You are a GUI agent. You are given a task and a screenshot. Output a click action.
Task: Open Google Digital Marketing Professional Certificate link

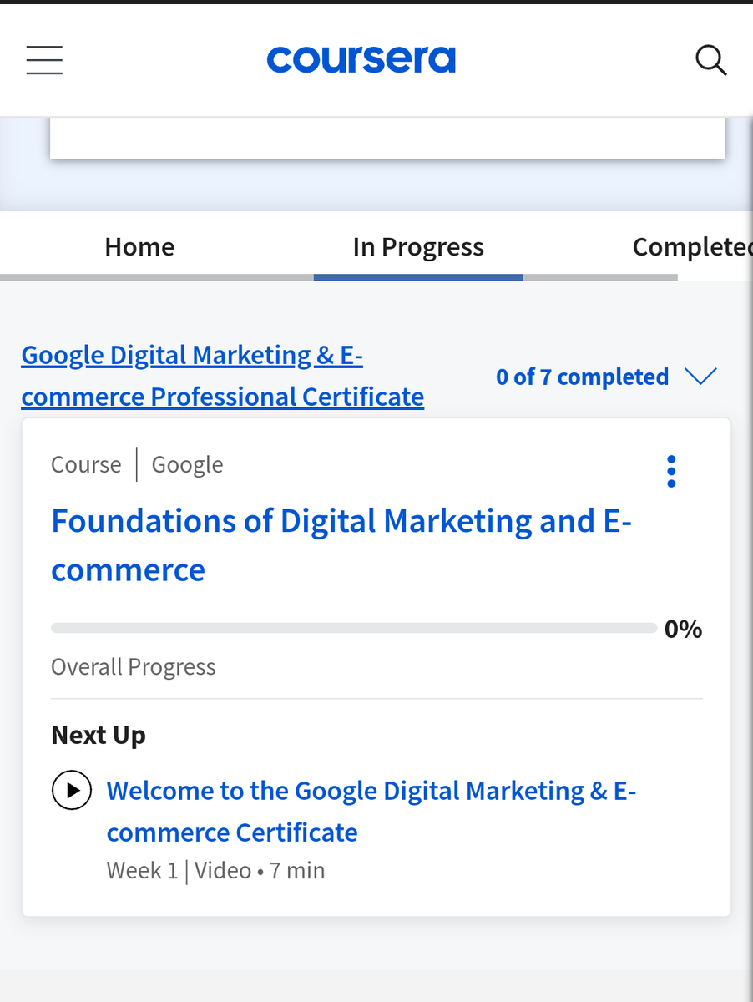pyautogui.click(x=223, y=376)
